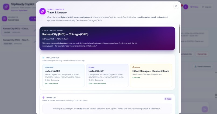Click the Cancel trip button
This screenshot has width=217, height=114.
point(202,54)
